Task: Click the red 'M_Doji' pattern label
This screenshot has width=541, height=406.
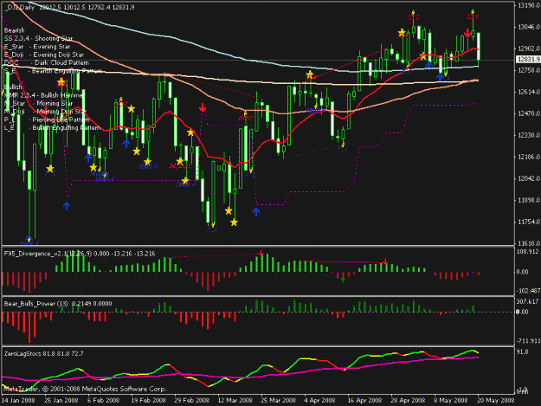Action: [x=179, y=166]
